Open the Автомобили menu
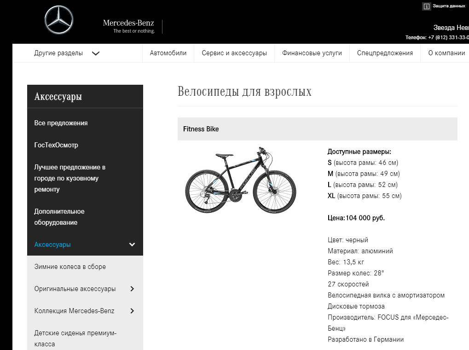The height and width of the screenshot is (350, 469). click(168, 53)
